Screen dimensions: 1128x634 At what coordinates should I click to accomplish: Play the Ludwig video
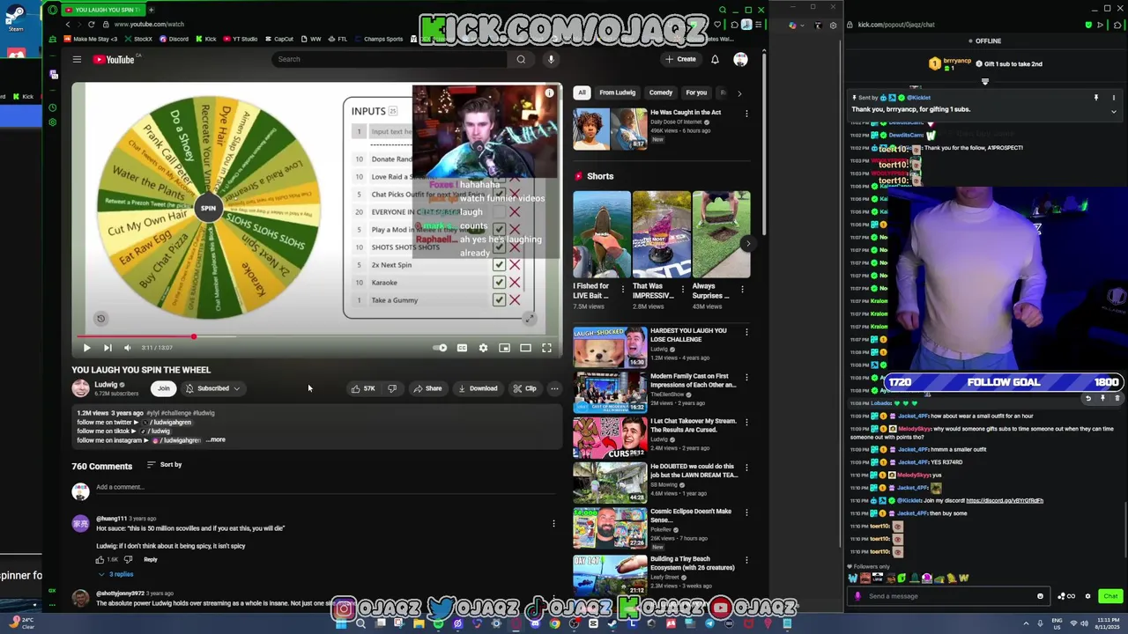pos(86,348)
